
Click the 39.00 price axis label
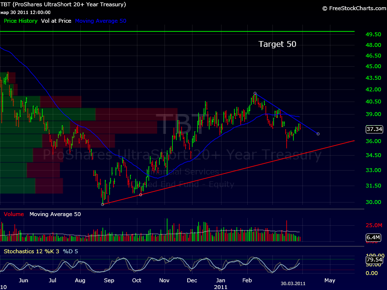point(373,114)
